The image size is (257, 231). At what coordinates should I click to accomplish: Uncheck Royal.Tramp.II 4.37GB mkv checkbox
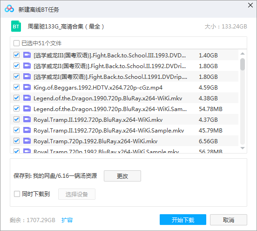coord(17,119)
